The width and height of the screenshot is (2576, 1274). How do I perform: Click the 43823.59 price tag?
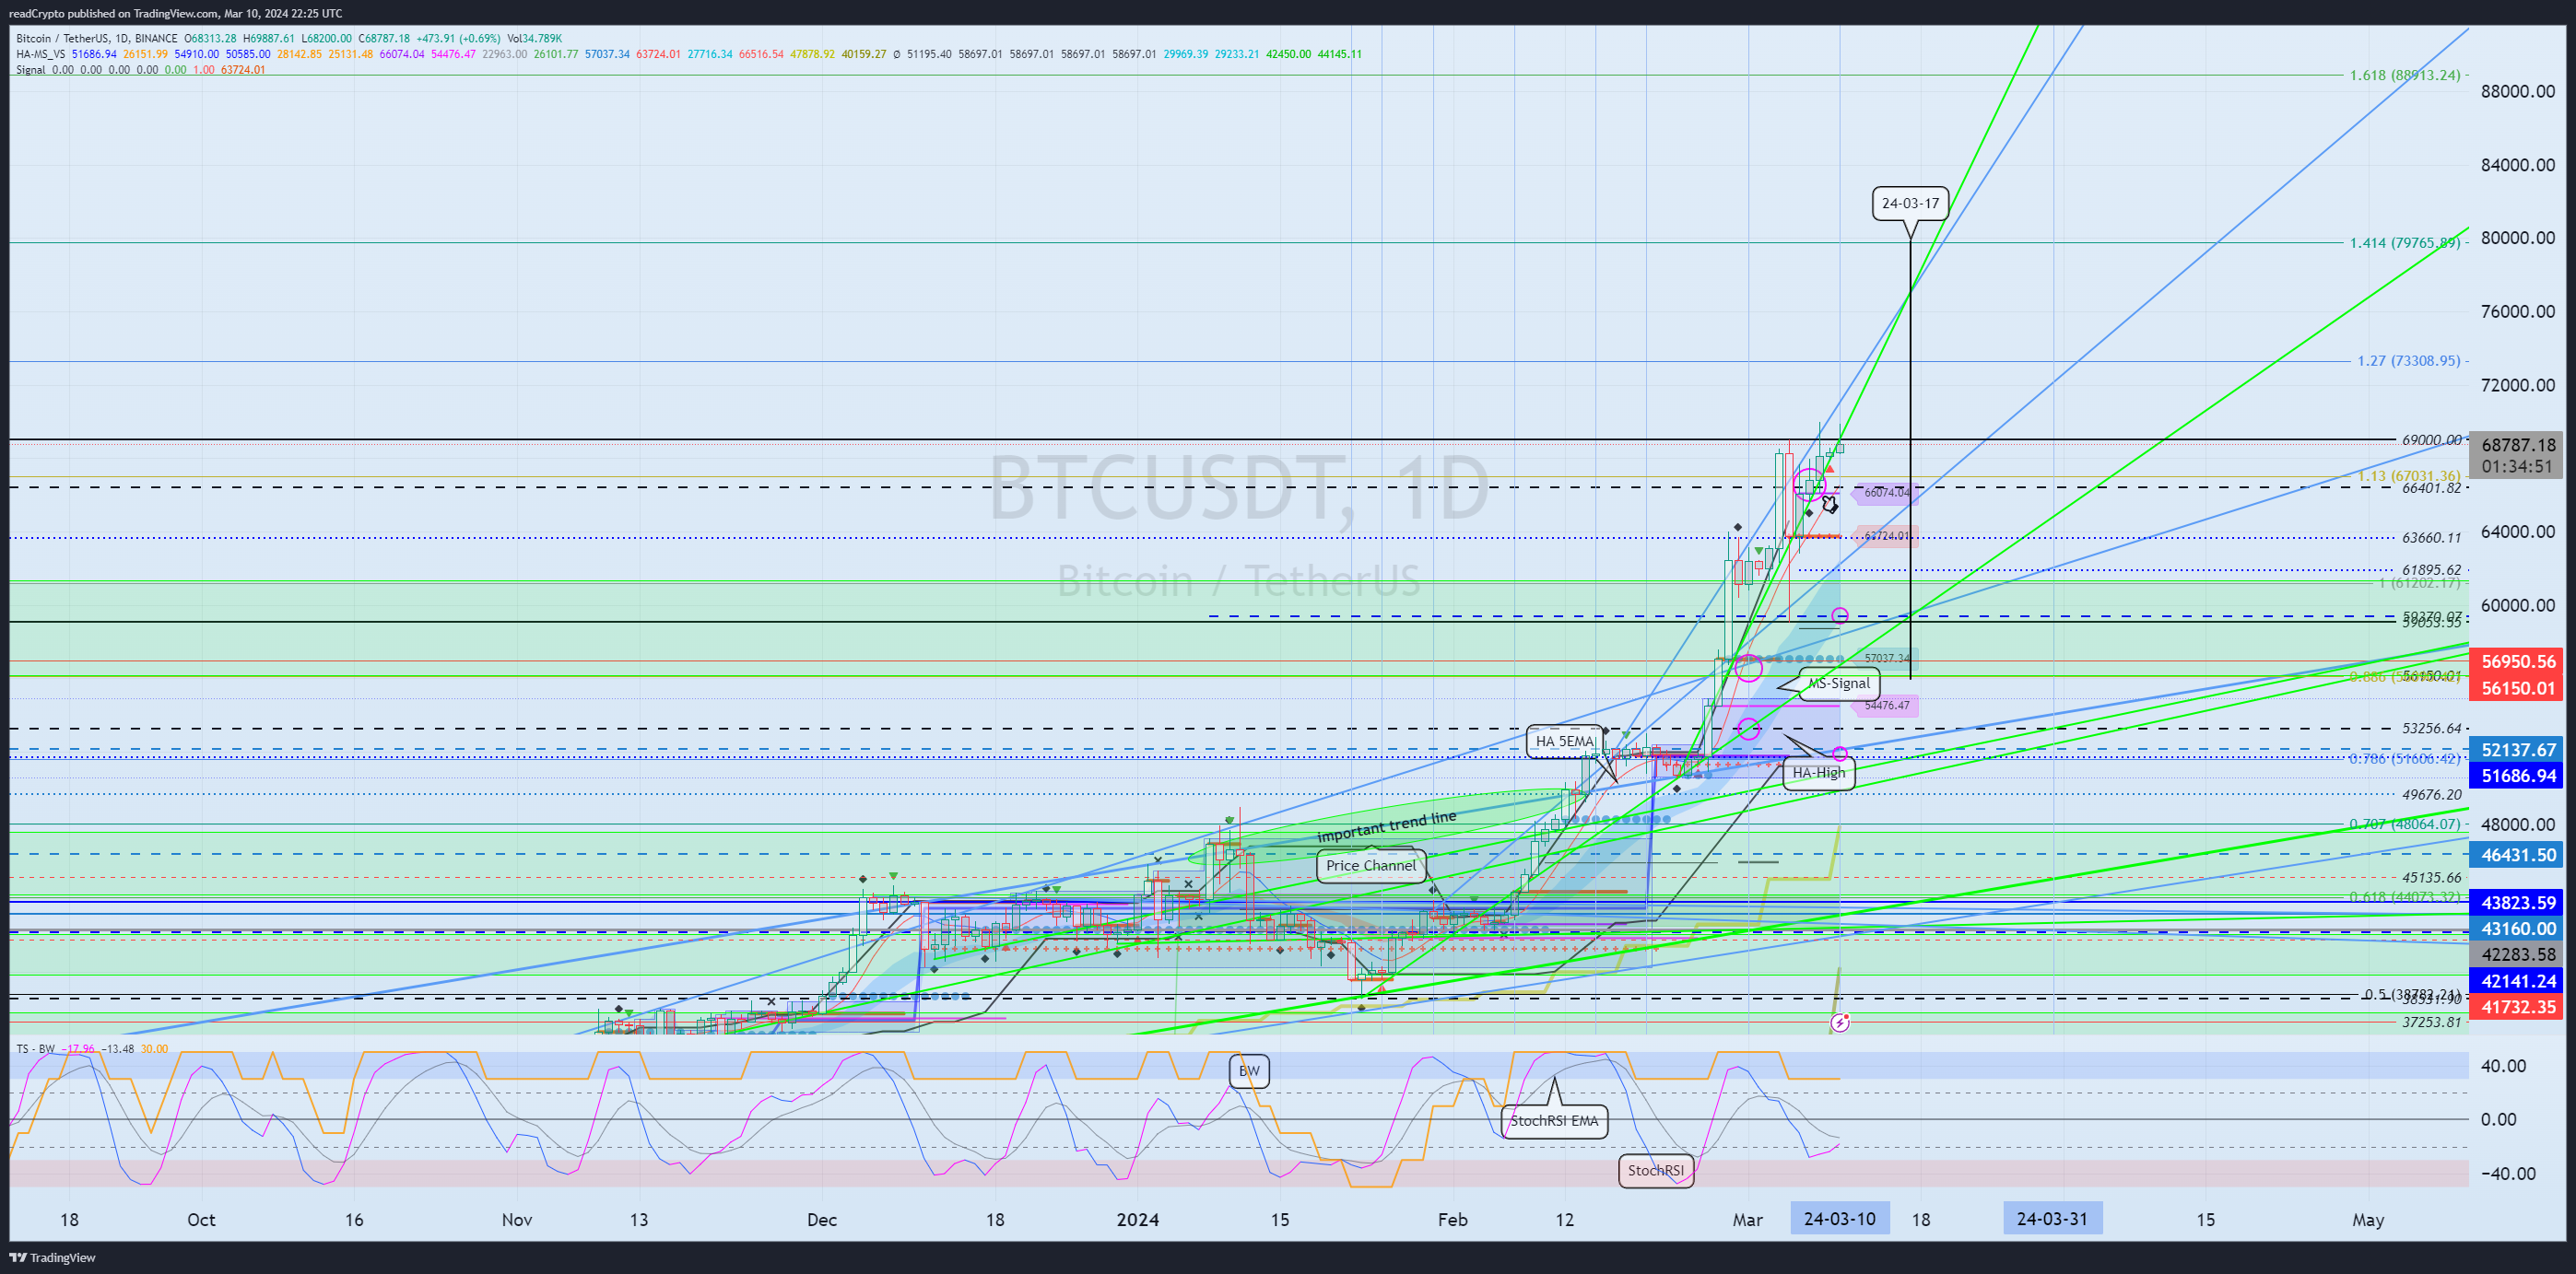(2517, 902)
